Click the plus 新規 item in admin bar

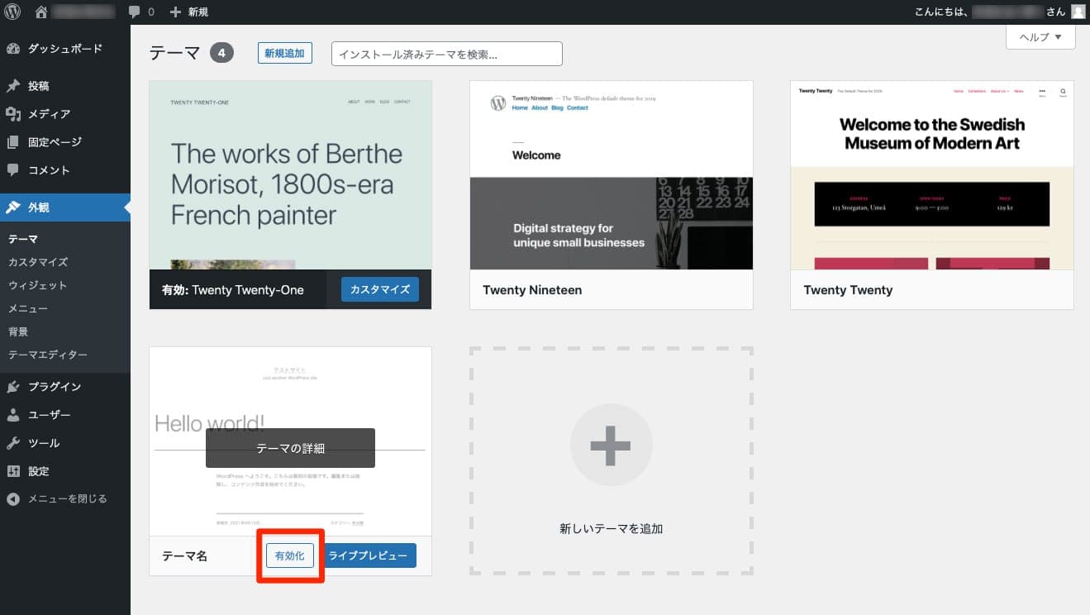188,12
